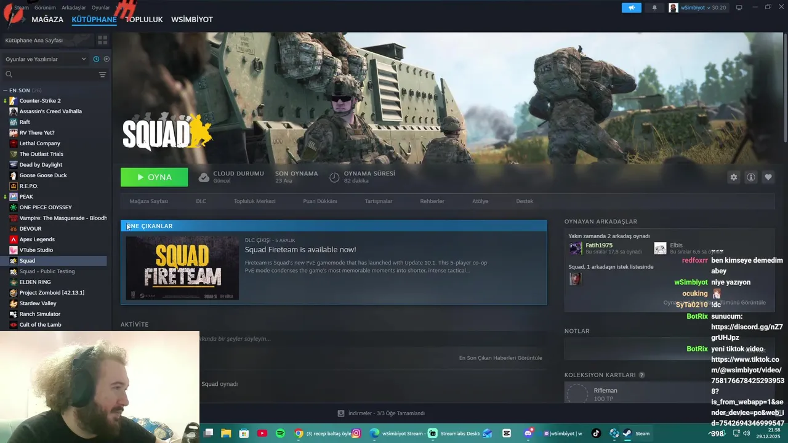Select Apex Legends in library
Screen dimensions: 788x443
click(x=37, y=239)
